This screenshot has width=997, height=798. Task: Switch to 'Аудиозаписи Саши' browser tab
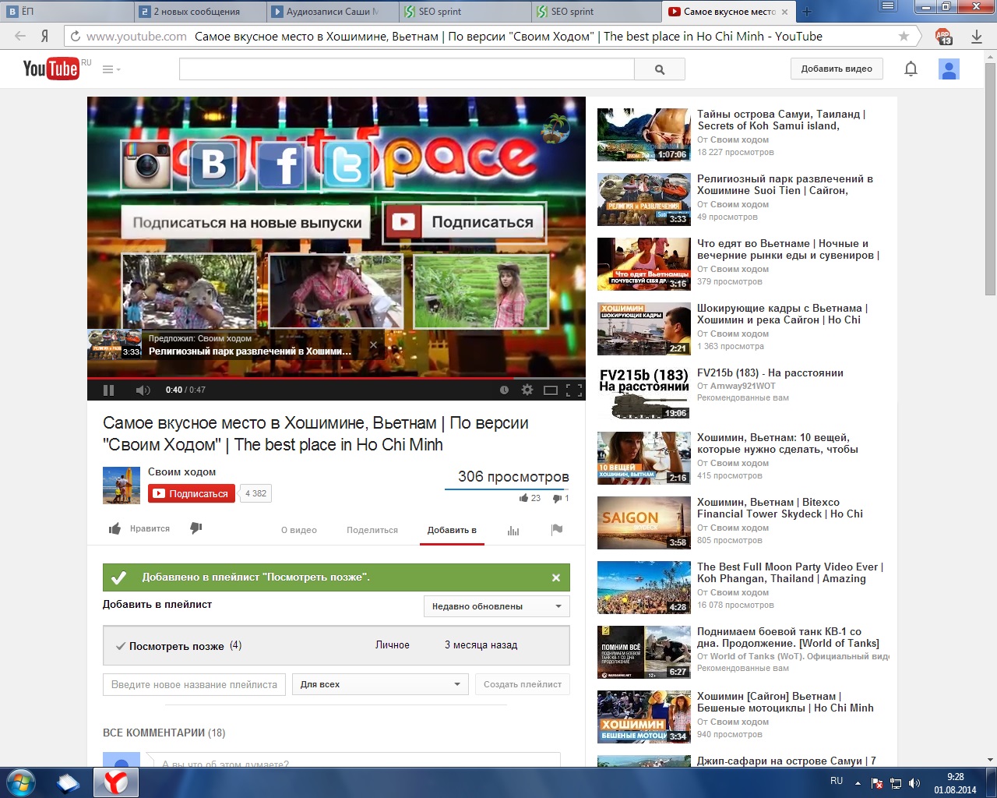coord(331,11)
